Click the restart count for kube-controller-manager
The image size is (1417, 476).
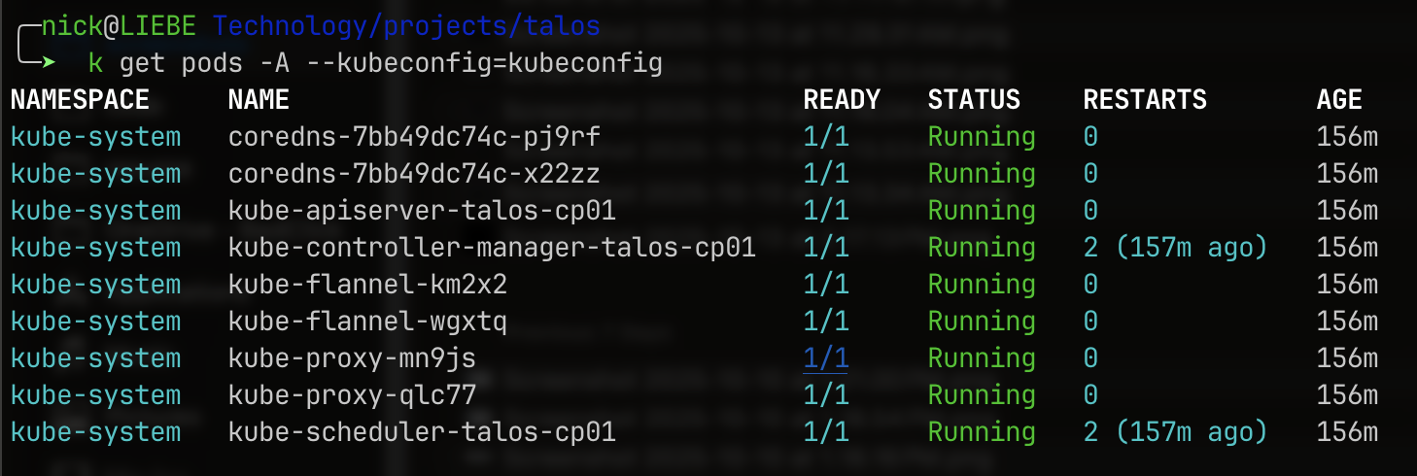(1090, 248)
